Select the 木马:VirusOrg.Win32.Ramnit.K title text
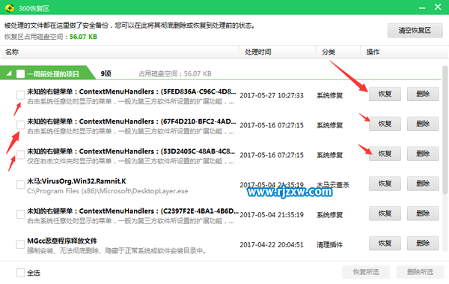Screen dimensions: 449x284 (x=76, y=181)
